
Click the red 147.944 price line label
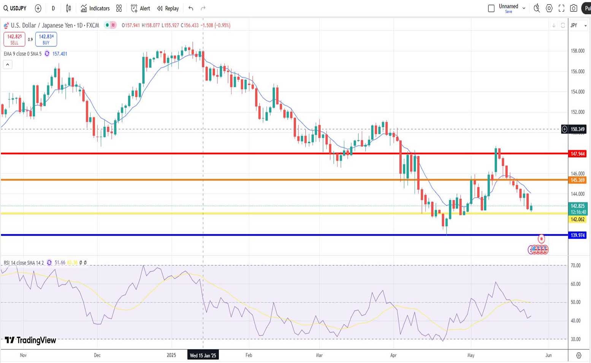[x=577, y=154]
